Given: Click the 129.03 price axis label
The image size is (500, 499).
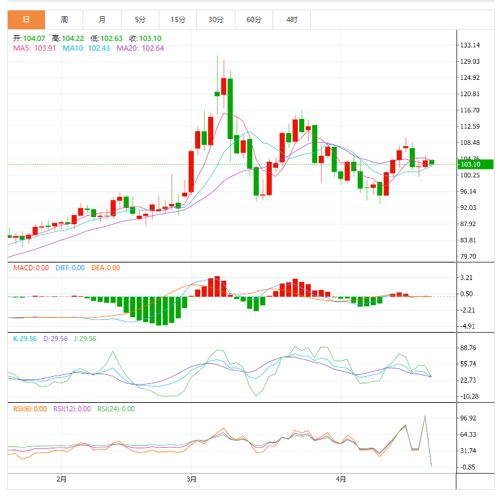Looking at the screenshot, I should coord(470,62).
